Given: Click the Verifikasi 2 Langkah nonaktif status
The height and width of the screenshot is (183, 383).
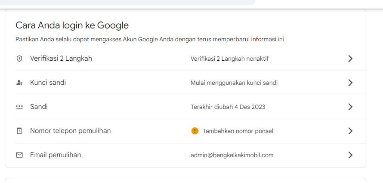Looking at the screenshot, I should tap(229, 59).
